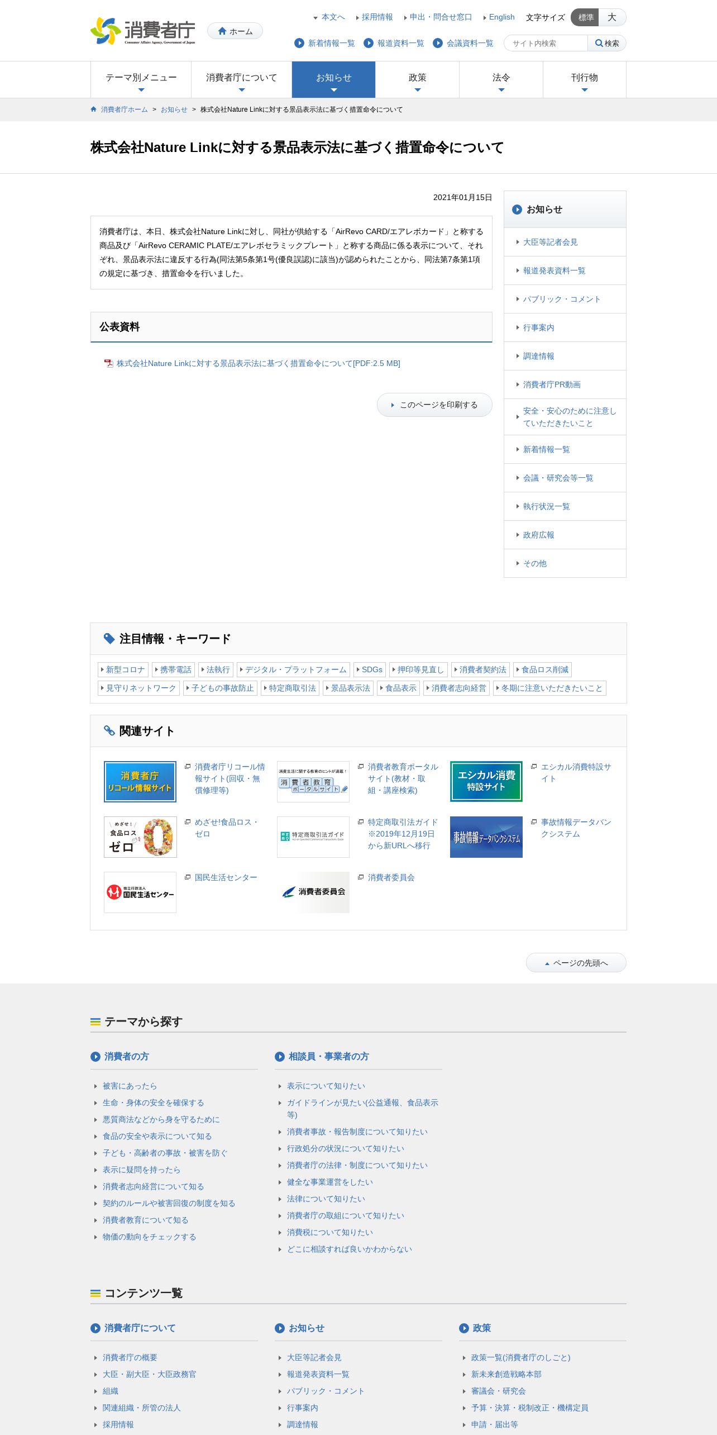This screenshot has height=1435, width=717.
Task: Open 新未来創造戦略本部 footer link
Action: click(506, 1374)
